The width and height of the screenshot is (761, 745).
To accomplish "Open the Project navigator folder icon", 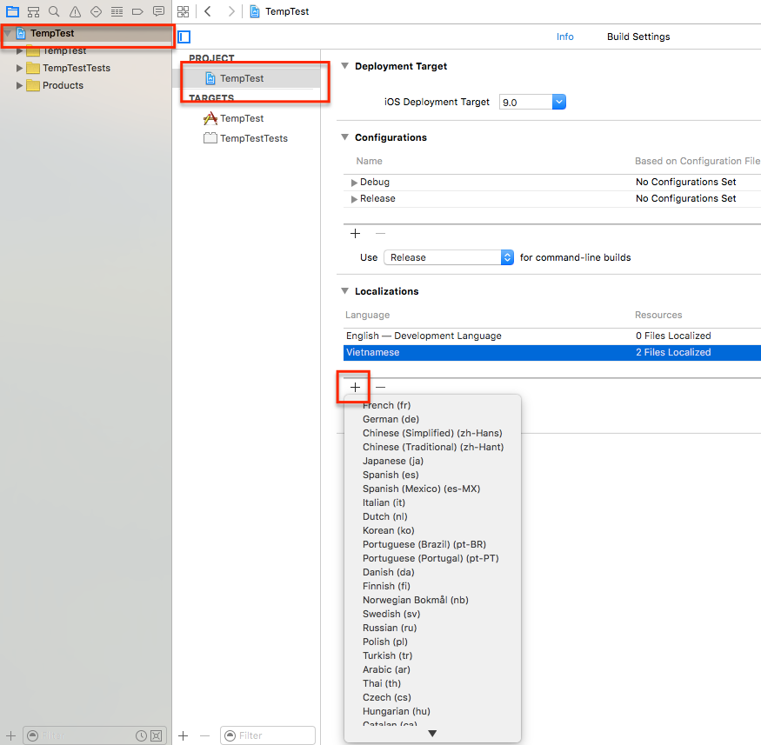I will 13,11.
